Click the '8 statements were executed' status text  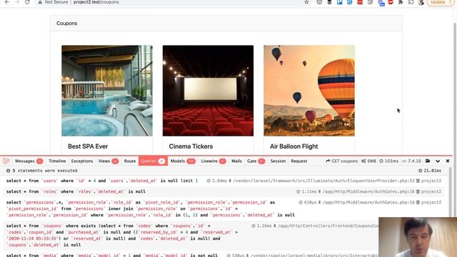44,171
